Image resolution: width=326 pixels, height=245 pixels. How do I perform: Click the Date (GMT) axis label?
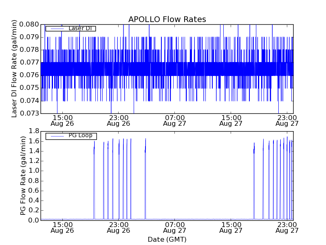(167, 239)
